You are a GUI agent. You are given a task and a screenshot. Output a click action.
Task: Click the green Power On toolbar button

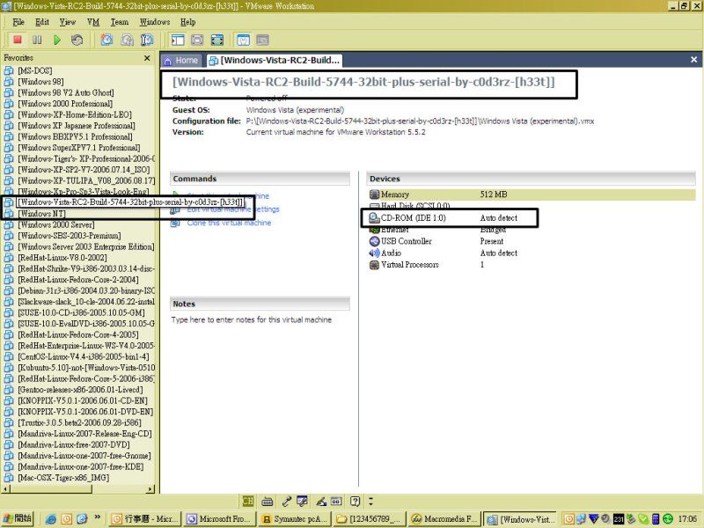57,40
